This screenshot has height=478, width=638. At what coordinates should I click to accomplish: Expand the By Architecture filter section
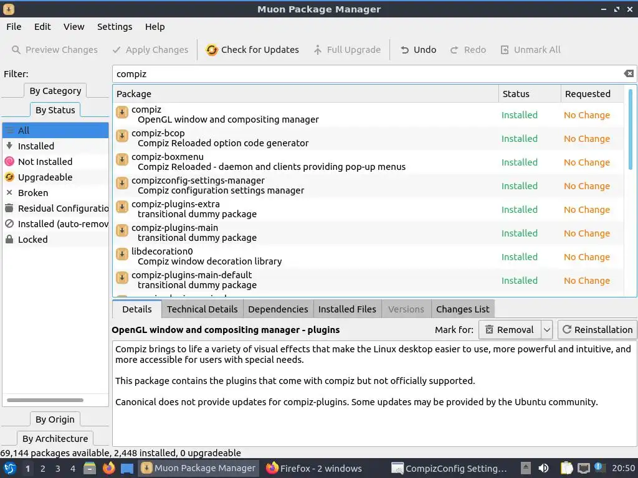(x=55, y=439)
